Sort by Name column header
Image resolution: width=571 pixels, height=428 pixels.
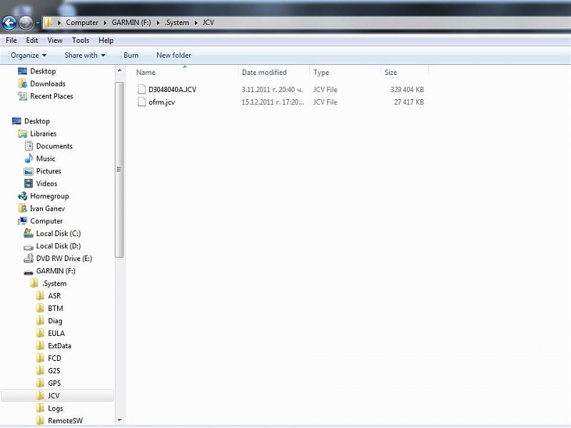[x=146, y=73]
